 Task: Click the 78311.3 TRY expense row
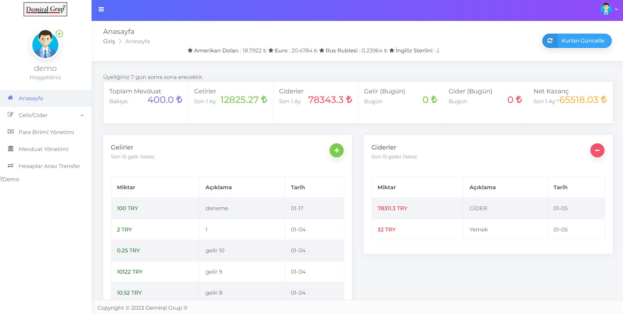click(488, 208)
